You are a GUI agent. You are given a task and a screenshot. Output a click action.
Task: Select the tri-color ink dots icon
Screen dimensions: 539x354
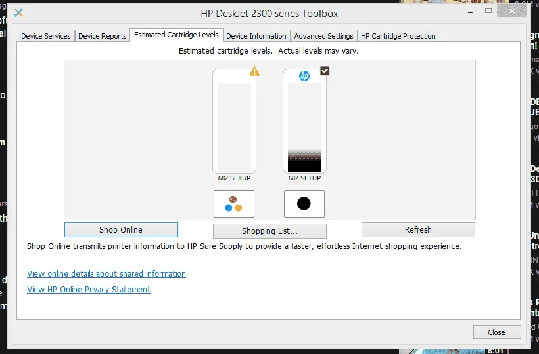[234, 204]
